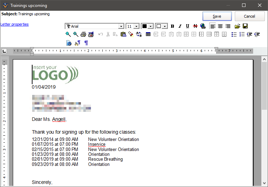Open a file with folder icon
Viewport: 268px width, 187px height.
[238, 26]
